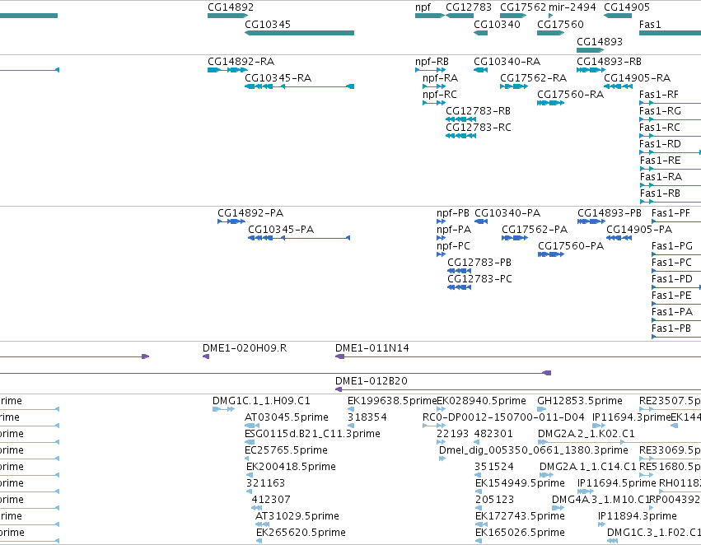Select protein npf-PC
Screen dimensions: 701x545
click(x=441, y=254)
